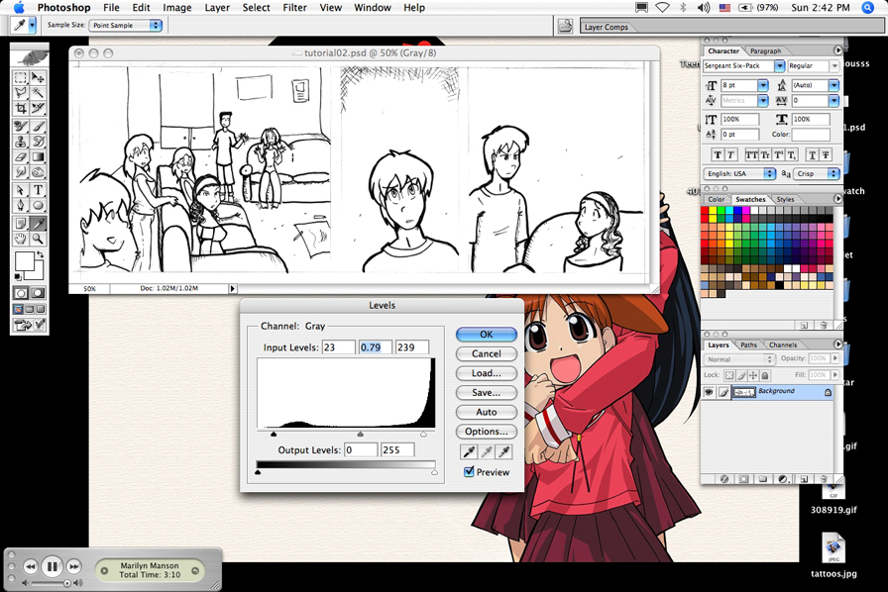Open the Image menu
The height and width of the screenshot is (592, 888).
pos(177,7)
